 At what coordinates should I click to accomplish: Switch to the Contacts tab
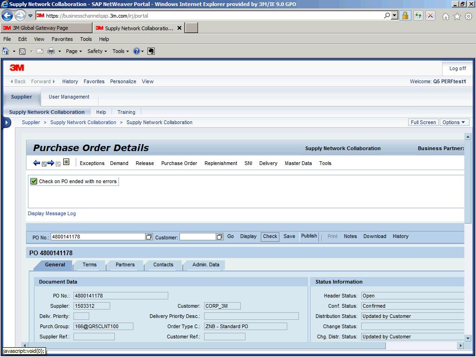(163, 264)
